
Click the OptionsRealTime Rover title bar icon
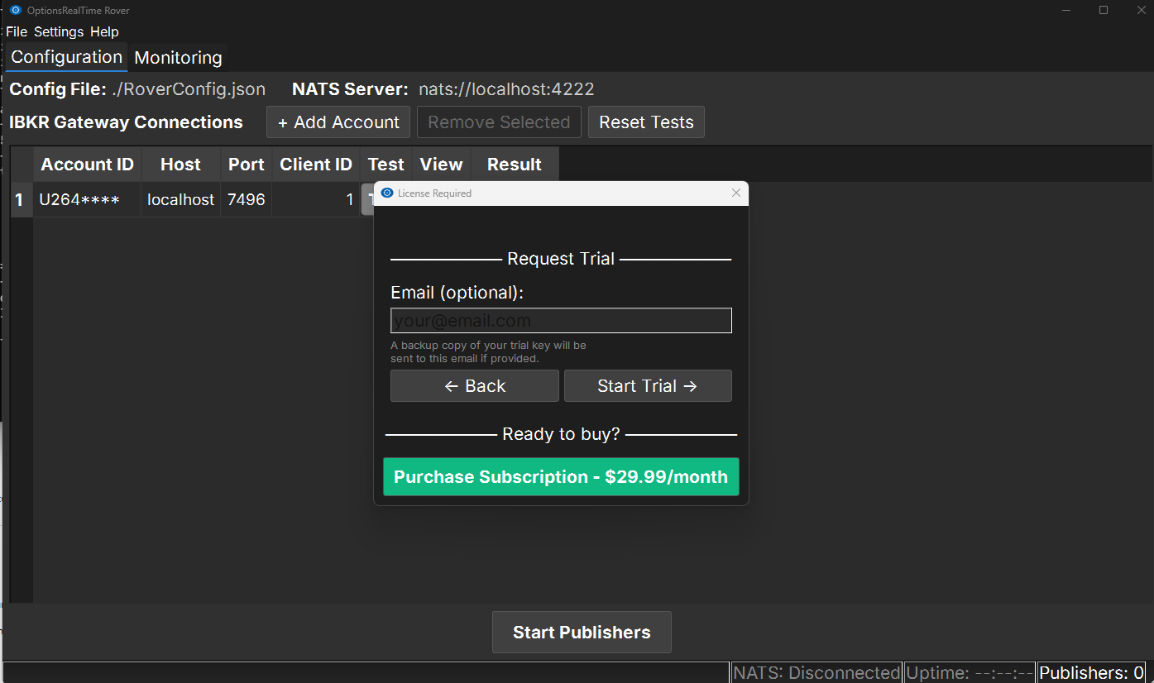15,11
